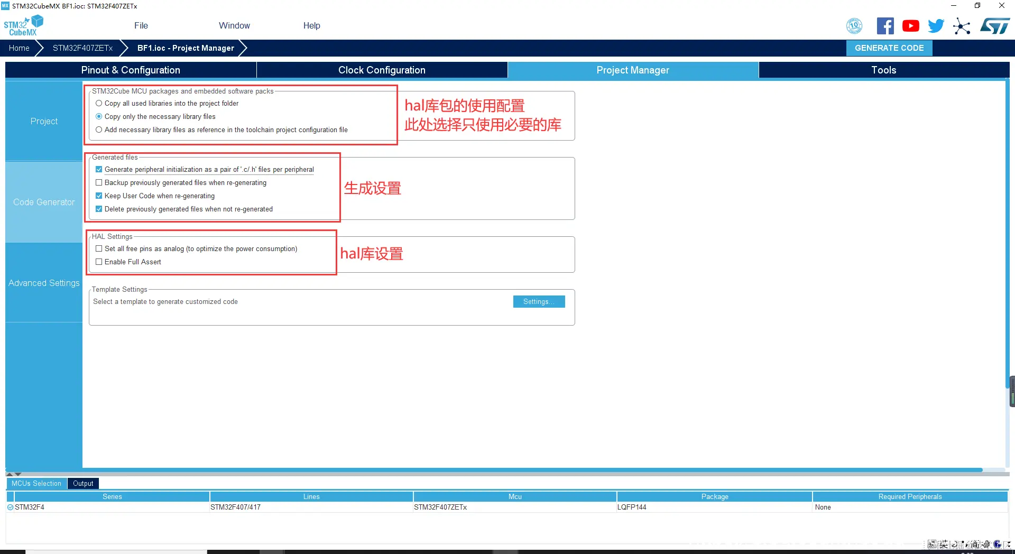Click the IME help question-mark icon
Image resolution: width=1015 pixels, height=554 pixels.
coord(996,544)
